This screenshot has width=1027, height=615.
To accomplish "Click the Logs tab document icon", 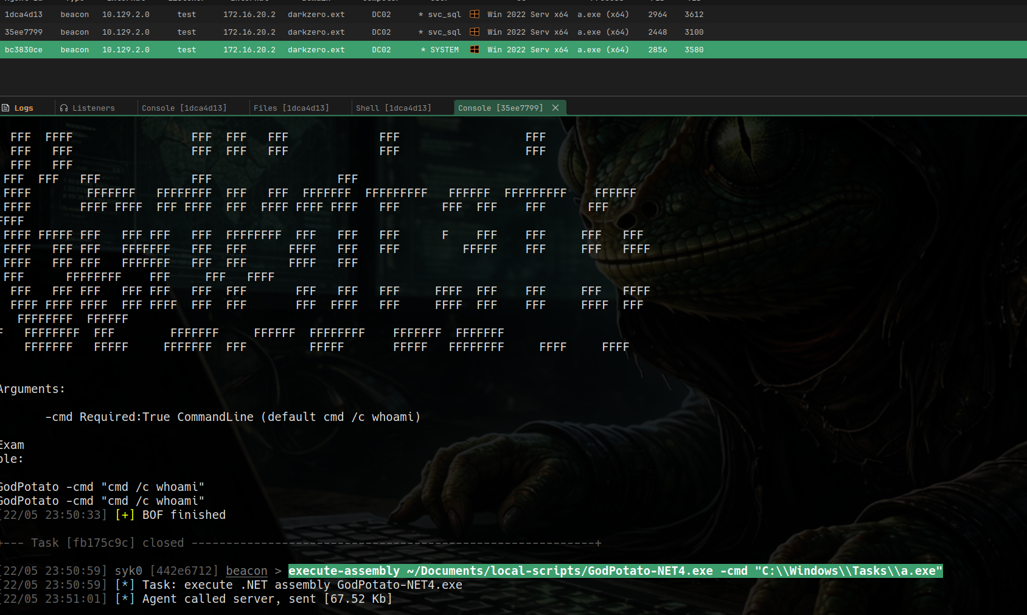I will pos(5,108).
